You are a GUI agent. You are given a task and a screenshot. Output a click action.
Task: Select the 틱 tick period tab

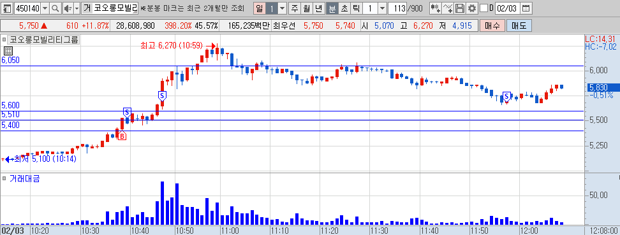click(x=356, y=8)
